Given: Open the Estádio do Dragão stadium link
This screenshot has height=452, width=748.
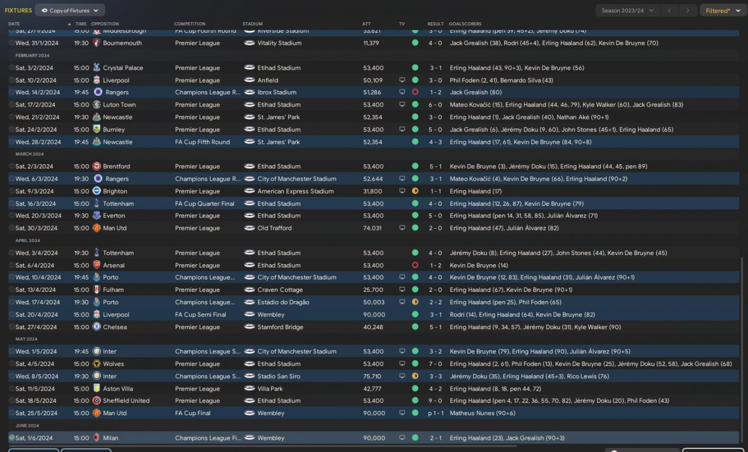Looking at the screenshot, I should tap(284, 302).
